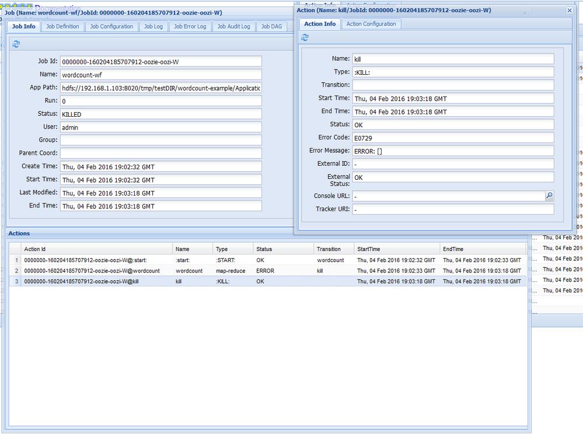This screenshot has height=446, width=583.
Task: Click the action Name field kill
Action: pos(453,59)
